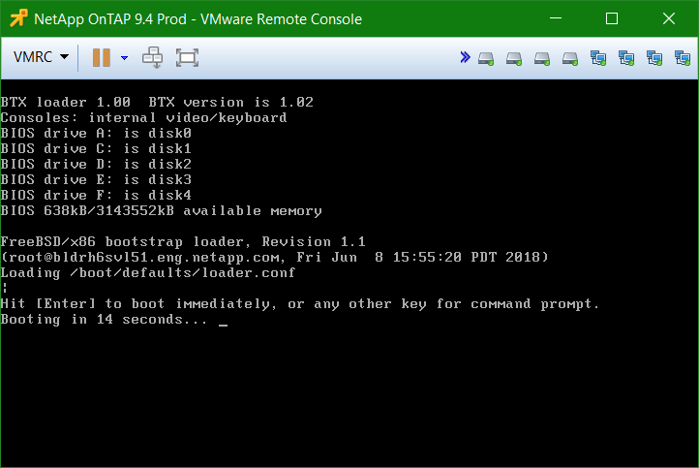Click the 'BTX loader 1.00' console line
Screen dimensions: 699x468
[157, 102]
